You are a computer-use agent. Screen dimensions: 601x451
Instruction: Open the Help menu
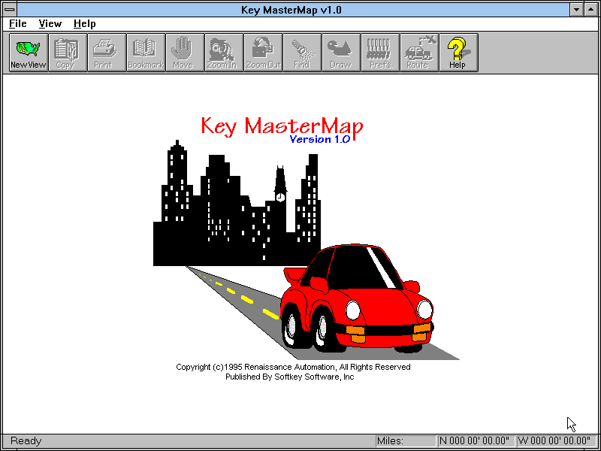click(x=85, y=24)
